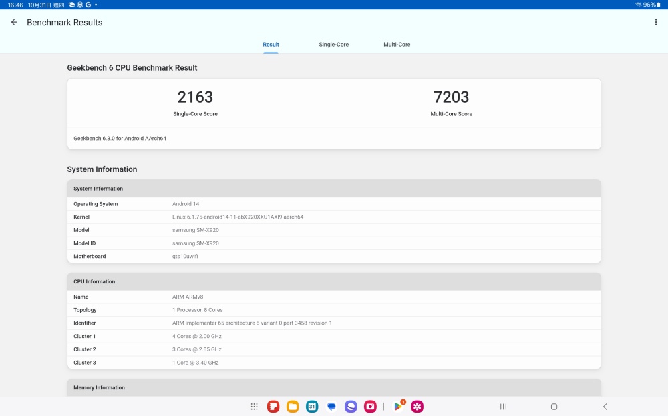Tap the Kernel label
The height and width of the screenshot is (416, 668).
tap(81, 217)
